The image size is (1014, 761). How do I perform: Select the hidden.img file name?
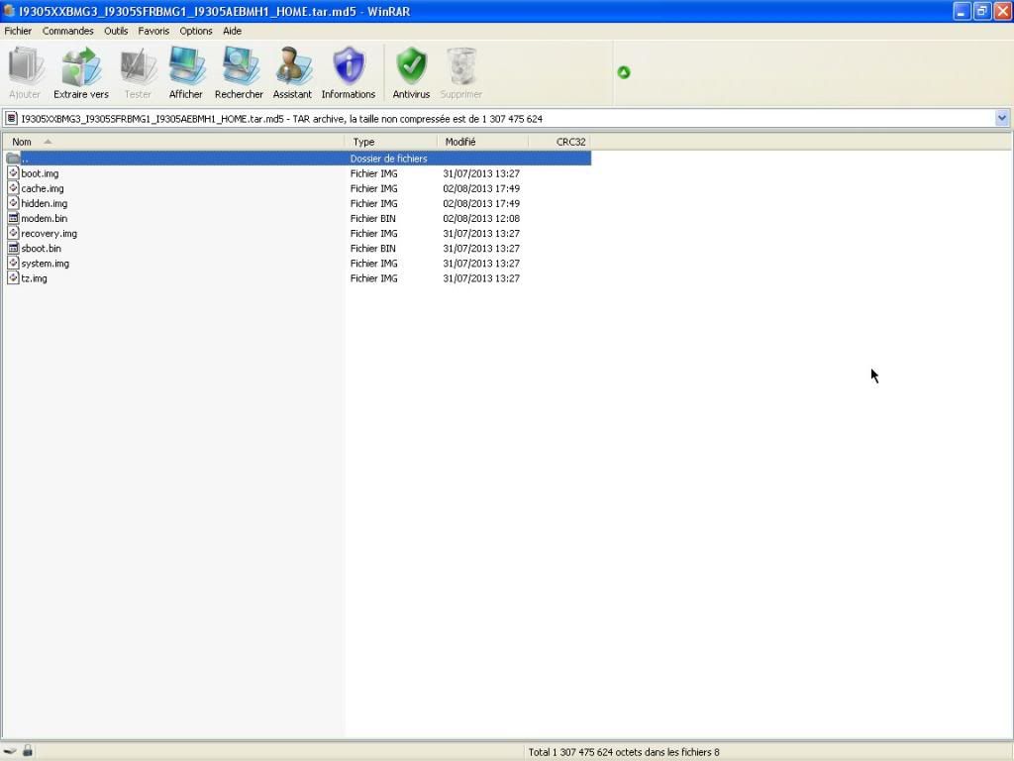click(x=44, y=203)
